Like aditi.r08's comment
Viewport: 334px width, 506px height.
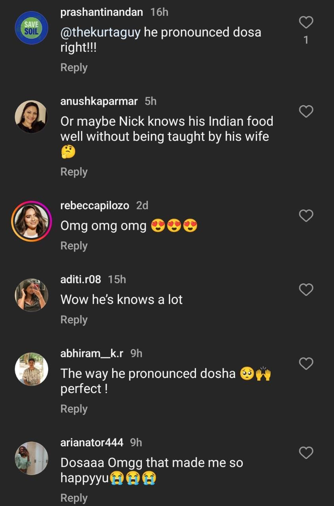point(306,290)
